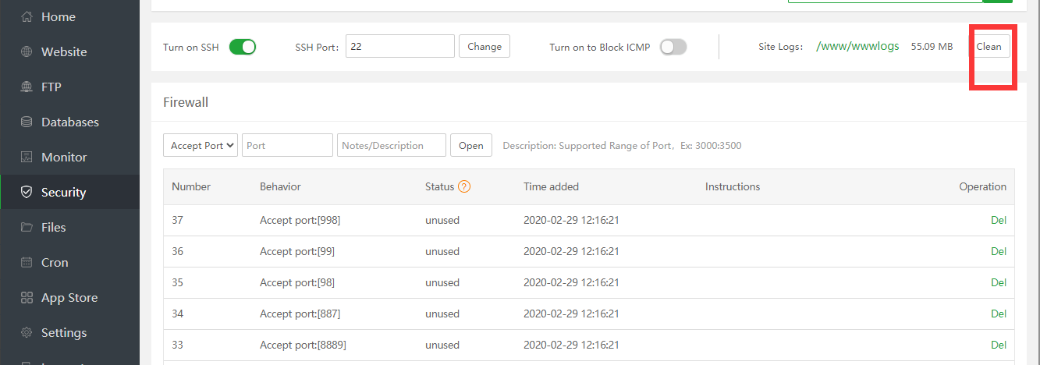The width and height of the screenshot is (1040, 365).
Task: Click the Files folder icon
Action: tap(27, 227)
